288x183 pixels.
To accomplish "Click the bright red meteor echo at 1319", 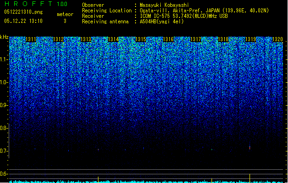I will tap(250, 148).
